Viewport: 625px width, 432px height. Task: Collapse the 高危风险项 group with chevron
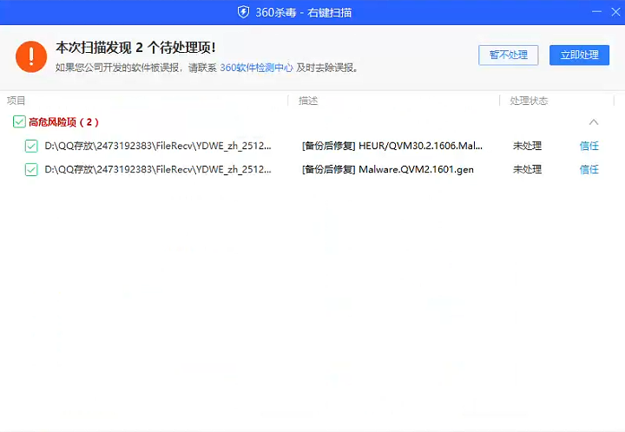pos(594,121)
